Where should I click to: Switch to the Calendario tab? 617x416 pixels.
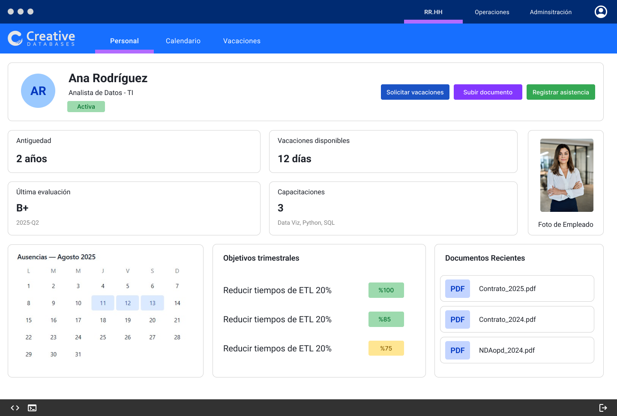(x=183, y=41)
